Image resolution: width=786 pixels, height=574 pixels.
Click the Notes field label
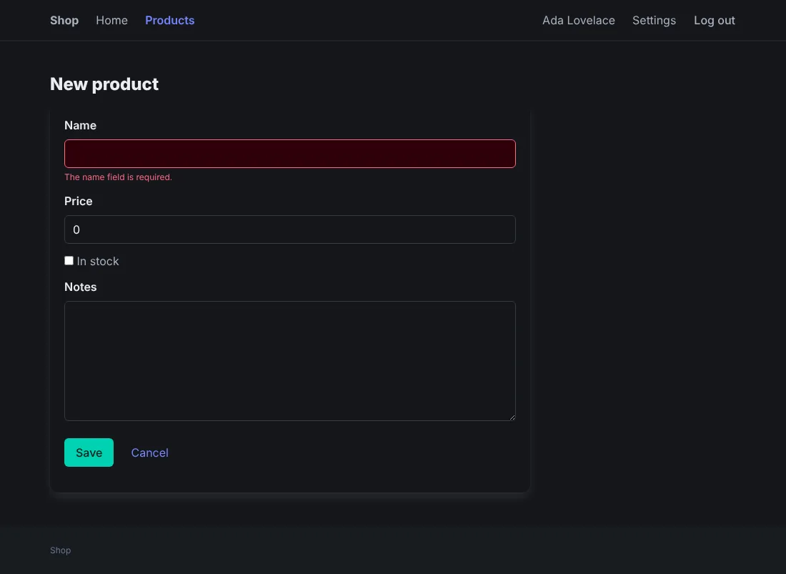[x=81, y=287]
